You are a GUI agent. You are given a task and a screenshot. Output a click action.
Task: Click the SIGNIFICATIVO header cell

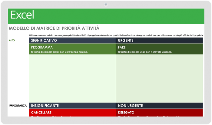tap(72, 40)
